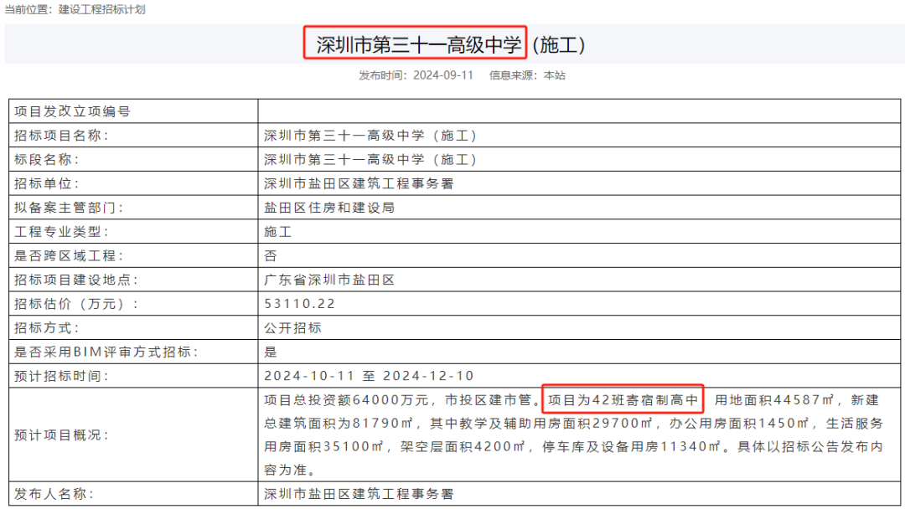Viewport: 905px width, 509px height.
Task: Select the publish date 2024-09-11
Action: pyautogui.click(x=443, y=75)
